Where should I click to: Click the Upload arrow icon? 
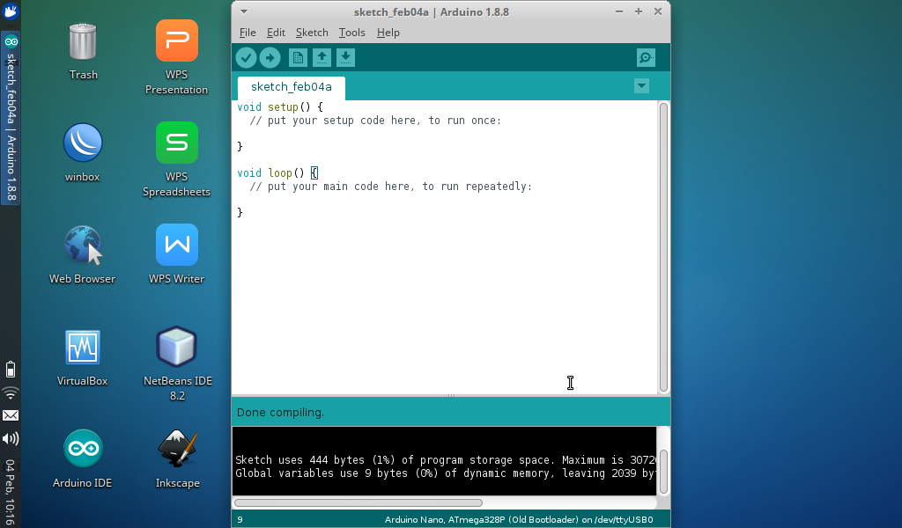(x=270, y=56)
